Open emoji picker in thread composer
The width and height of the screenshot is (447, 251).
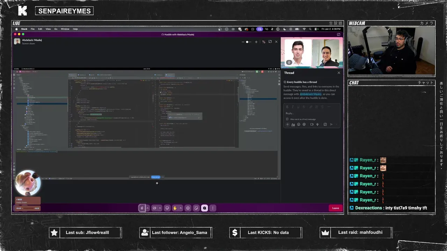point(299,124)
